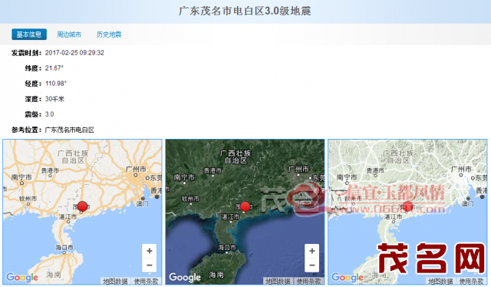The width and height of the screenshot is (491, 287).
Task: Zoom out on the satellite map
Action: tap(312, 265)
